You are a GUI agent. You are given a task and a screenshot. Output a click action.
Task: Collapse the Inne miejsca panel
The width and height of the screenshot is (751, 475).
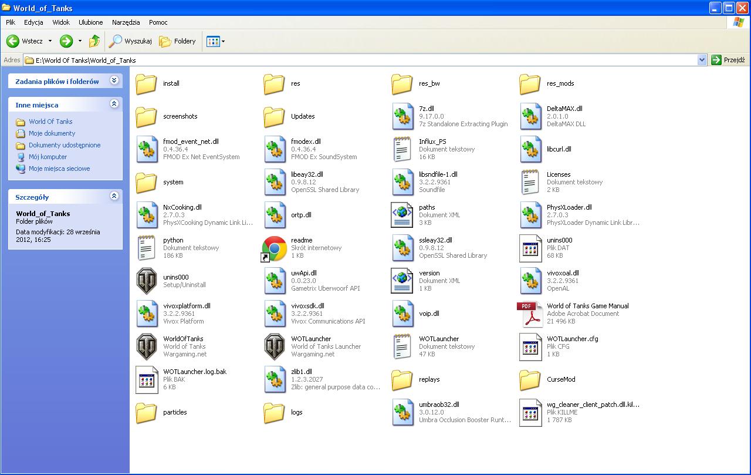pos(114,104)
